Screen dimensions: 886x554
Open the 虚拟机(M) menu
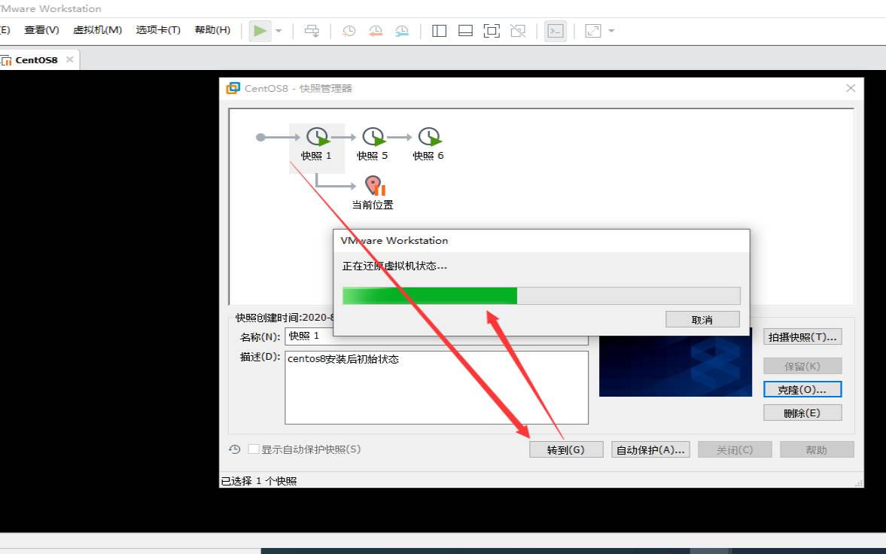(x=97, y=30)
